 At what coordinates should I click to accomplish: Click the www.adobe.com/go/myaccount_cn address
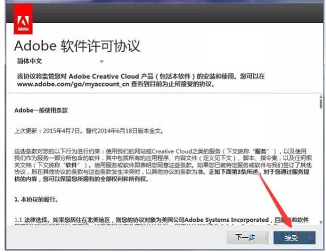[73, 84]
